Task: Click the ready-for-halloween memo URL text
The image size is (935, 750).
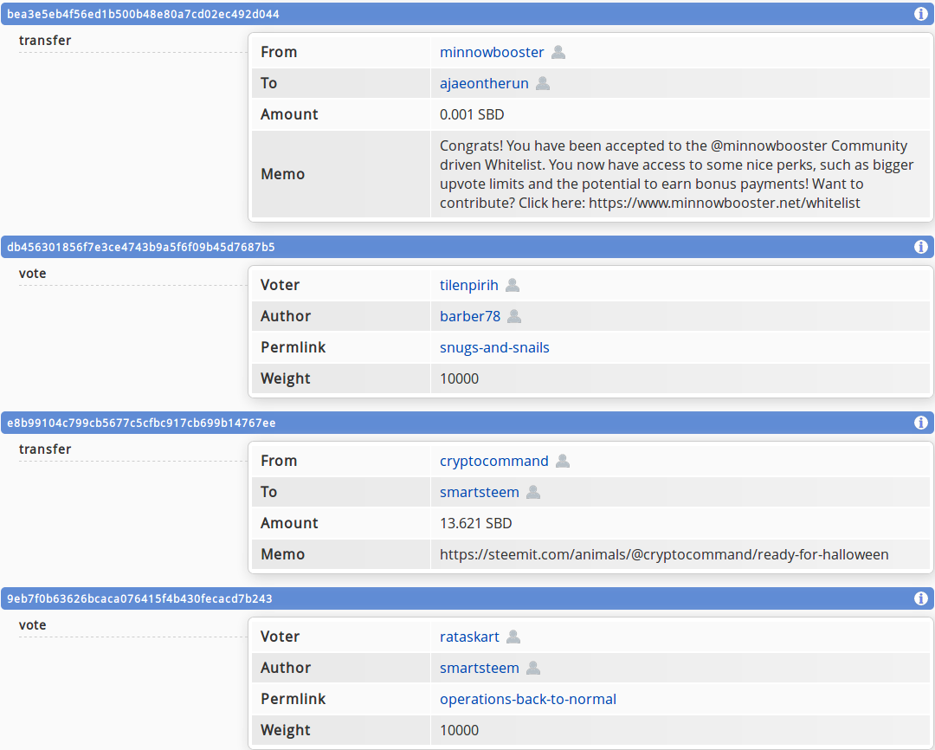Action: point(664,555)
